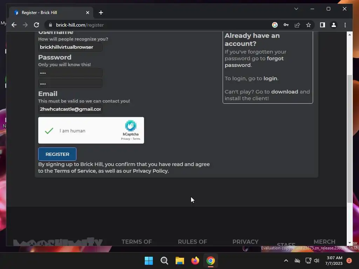Click the OneDrive cloud tray icon

297,261
